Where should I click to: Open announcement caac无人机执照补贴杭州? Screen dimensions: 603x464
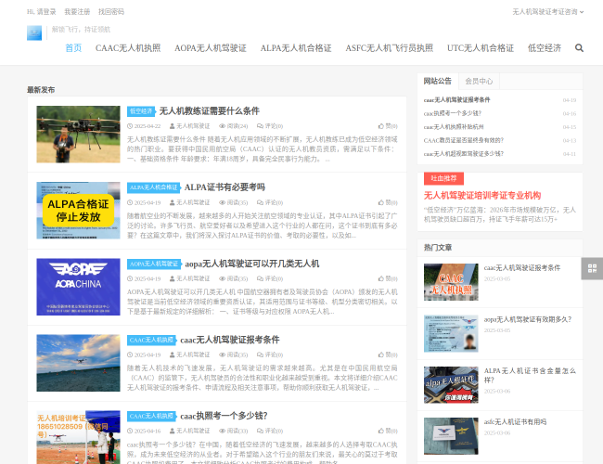tap(454, 127)
